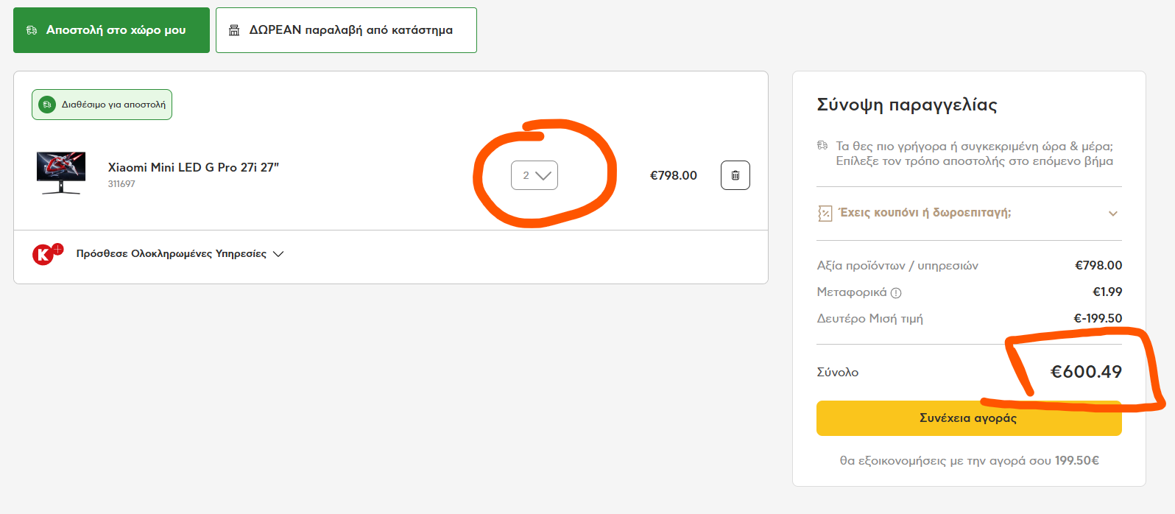Viewport: 1175px width, 514px height.
Task: Click the €600.49 total amount
Action: click(1086, 372)
